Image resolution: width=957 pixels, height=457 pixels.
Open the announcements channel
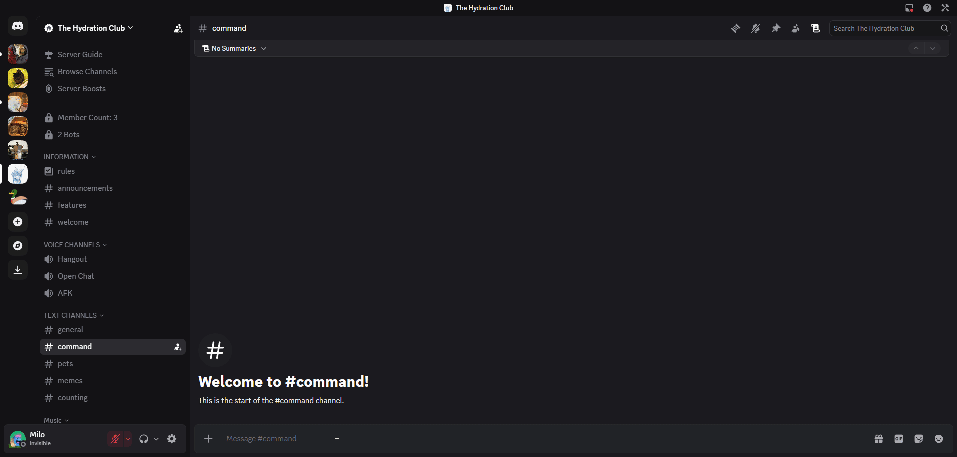click(x=113, y=188)
